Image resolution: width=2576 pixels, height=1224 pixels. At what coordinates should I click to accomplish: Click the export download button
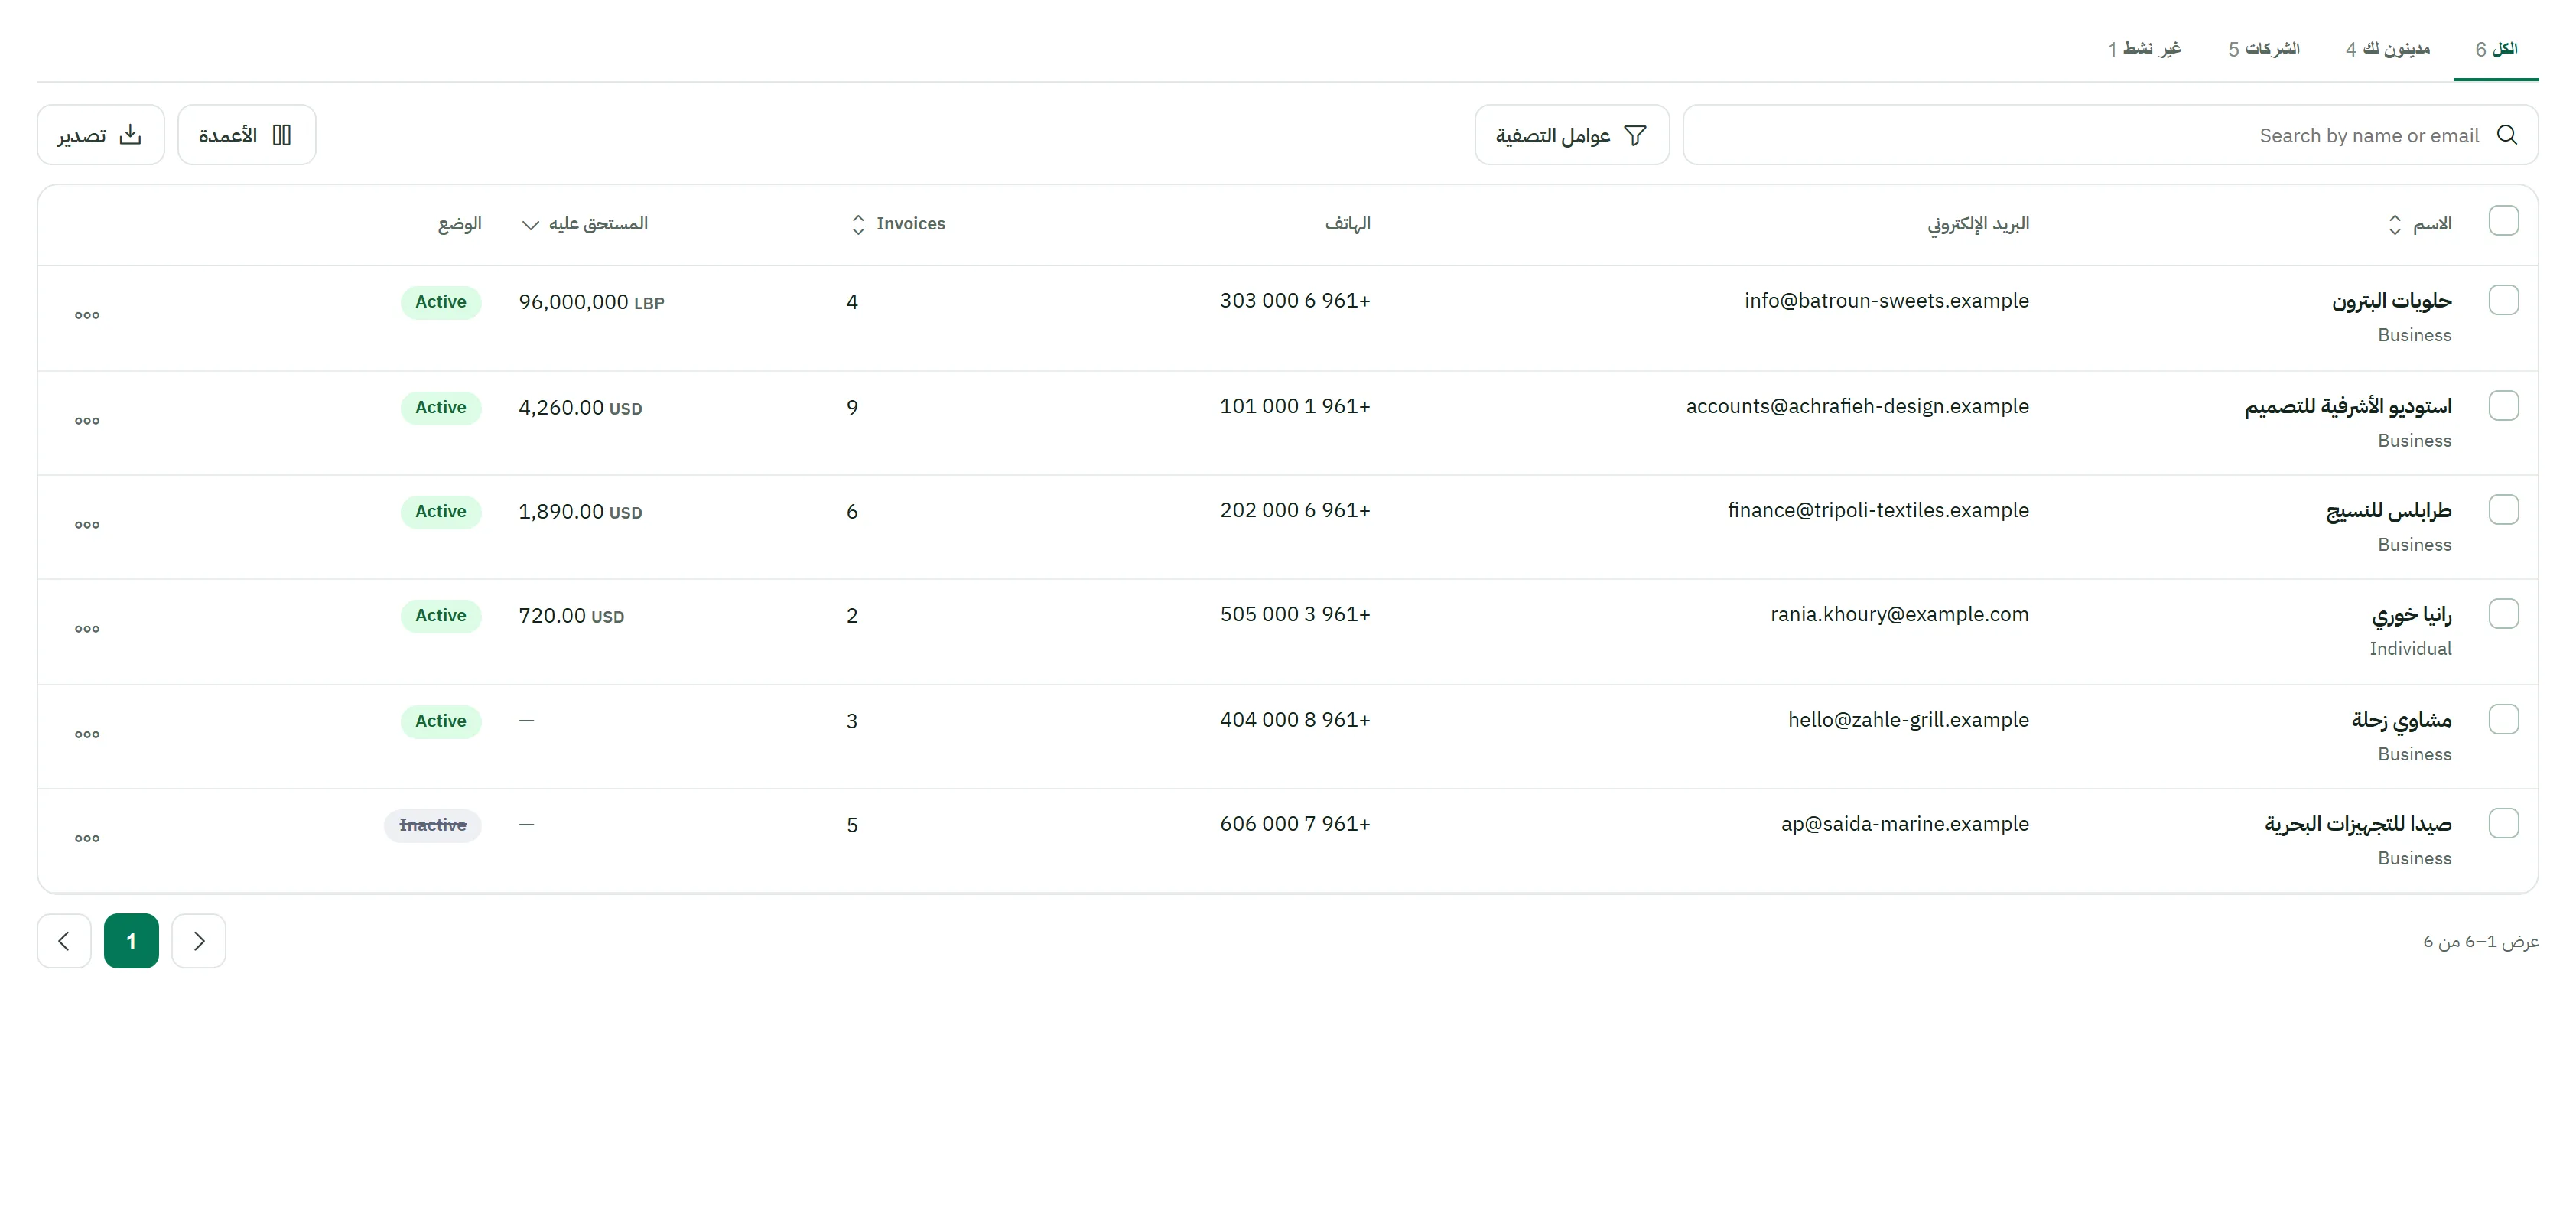[x=100, y=135]
